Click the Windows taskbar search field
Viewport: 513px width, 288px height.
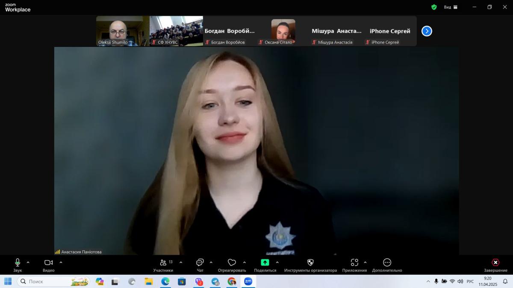point(53,282)
